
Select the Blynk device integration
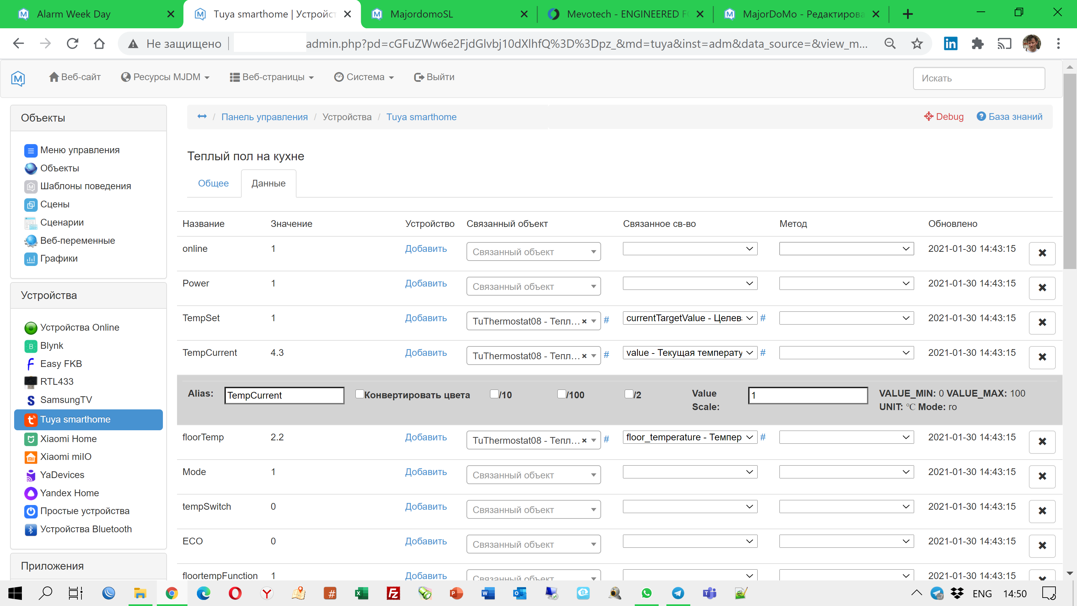pos(51,345)
